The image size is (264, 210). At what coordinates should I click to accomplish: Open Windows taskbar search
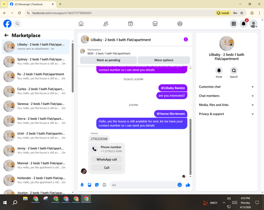pos(15,203)
